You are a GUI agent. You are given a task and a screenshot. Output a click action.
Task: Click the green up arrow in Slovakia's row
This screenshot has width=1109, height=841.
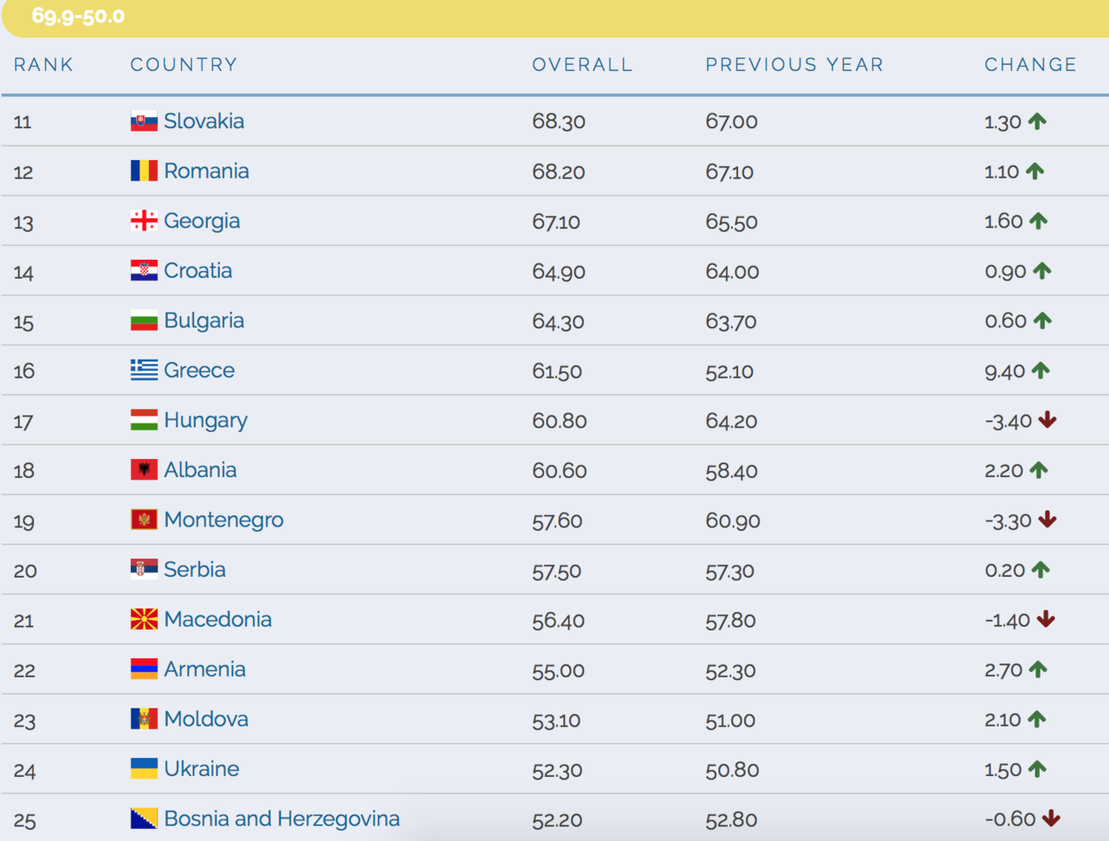tap(1037, 121)
